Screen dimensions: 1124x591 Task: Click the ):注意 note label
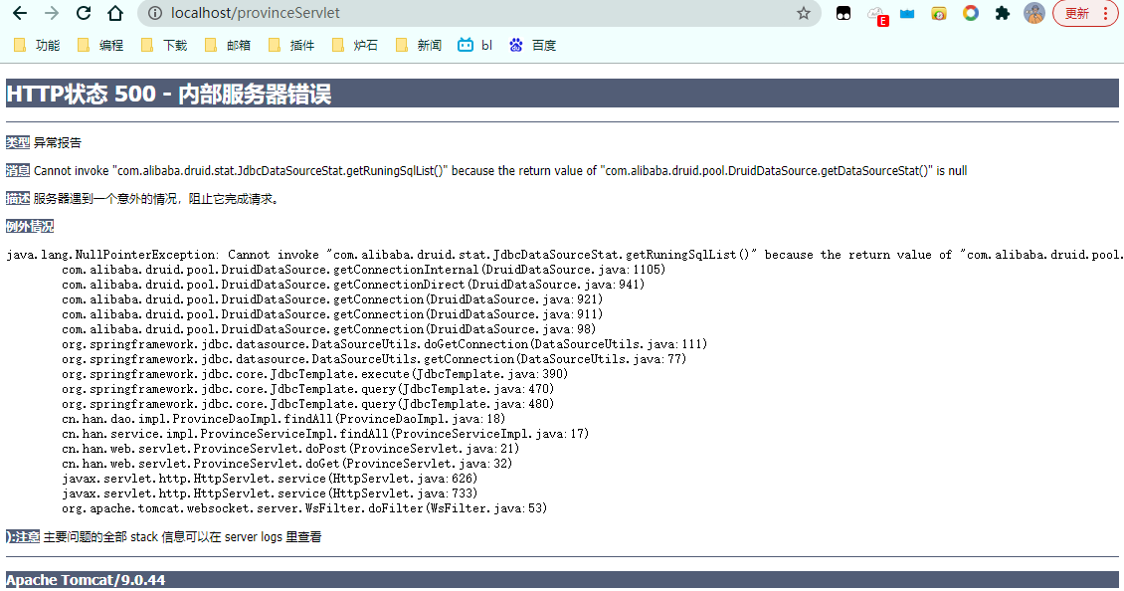(23, 536)
